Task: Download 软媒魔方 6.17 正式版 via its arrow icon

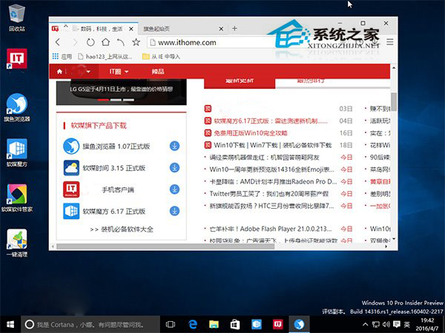Action: (x=174, y=211)
